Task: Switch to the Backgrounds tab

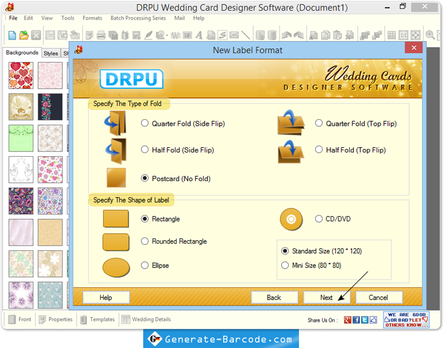Action: tap(22, 52)
